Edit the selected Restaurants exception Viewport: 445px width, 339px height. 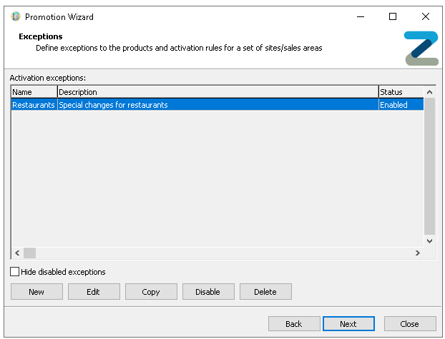pyautogui.click(x=94, y=292)
